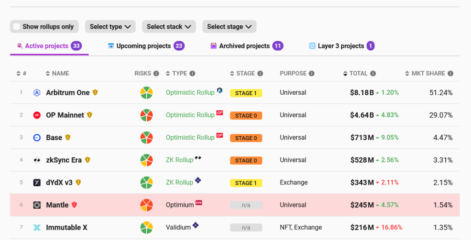Click the zkSync Era yellow shield badge
471x240 pixels.
click(87, 160)
